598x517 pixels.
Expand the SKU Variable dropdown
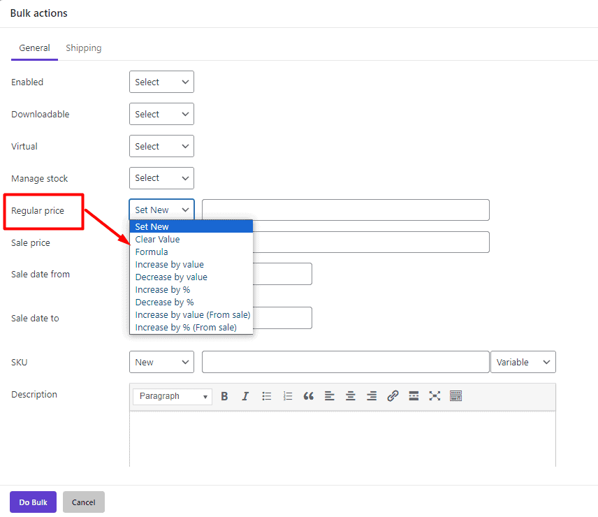tap(523, 362)
